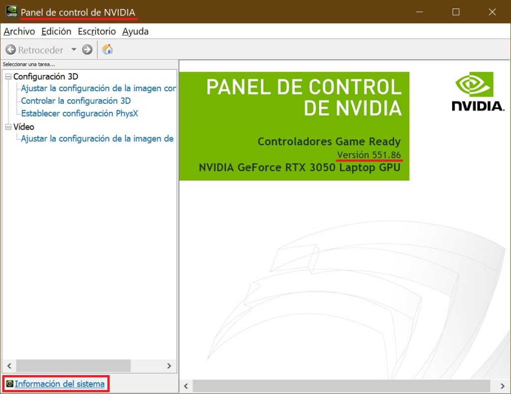This screenshot has width=511, height=394.
Task: Open the Ayuda menu
Action: tap(135, 31)
